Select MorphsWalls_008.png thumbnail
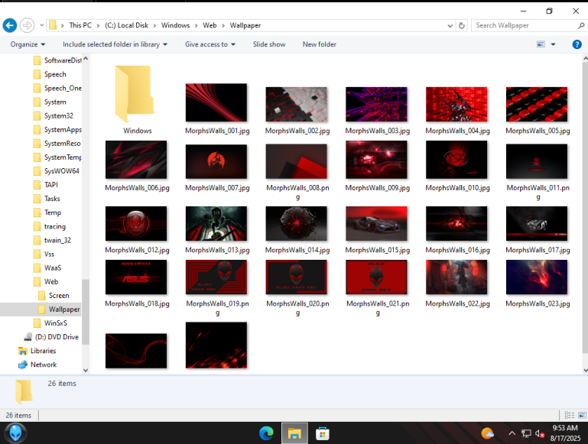 coord(297,161)
